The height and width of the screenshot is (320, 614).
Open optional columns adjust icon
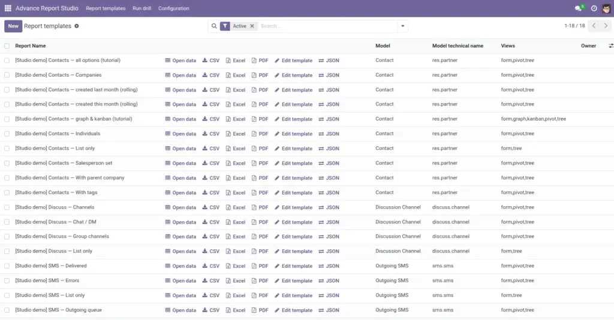[611, 46]
